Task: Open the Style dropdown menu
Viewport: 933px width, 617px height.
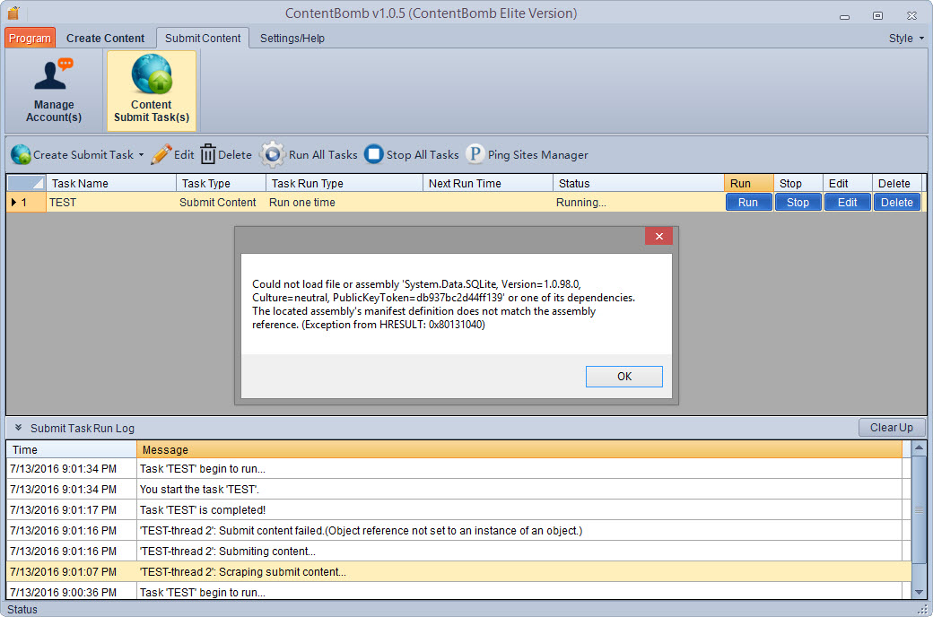Action: (x=906, y=38)
